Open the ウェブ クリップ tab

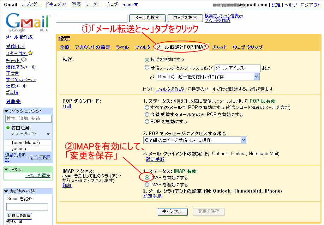click(248, 47)
